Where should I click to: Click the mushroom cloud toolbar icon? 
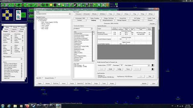(59, 5)
